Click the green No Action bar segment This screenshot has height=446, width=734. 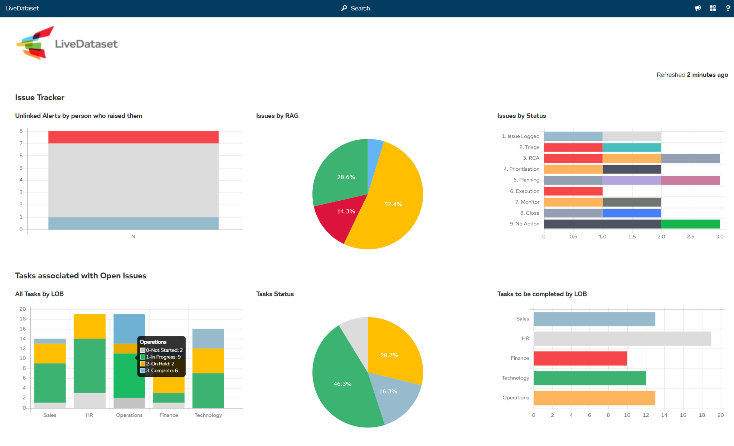coord(690,224)
